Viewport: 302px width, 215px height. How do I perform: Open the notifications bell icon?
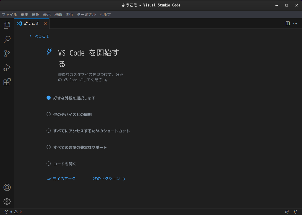click(x=296, y=212)
